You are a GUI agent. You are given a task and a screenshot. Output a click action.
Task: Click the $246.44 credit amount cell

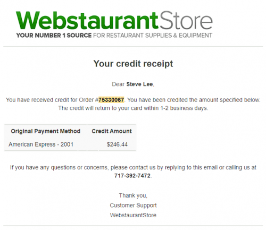pyautogui.click(x=117, y=144)
